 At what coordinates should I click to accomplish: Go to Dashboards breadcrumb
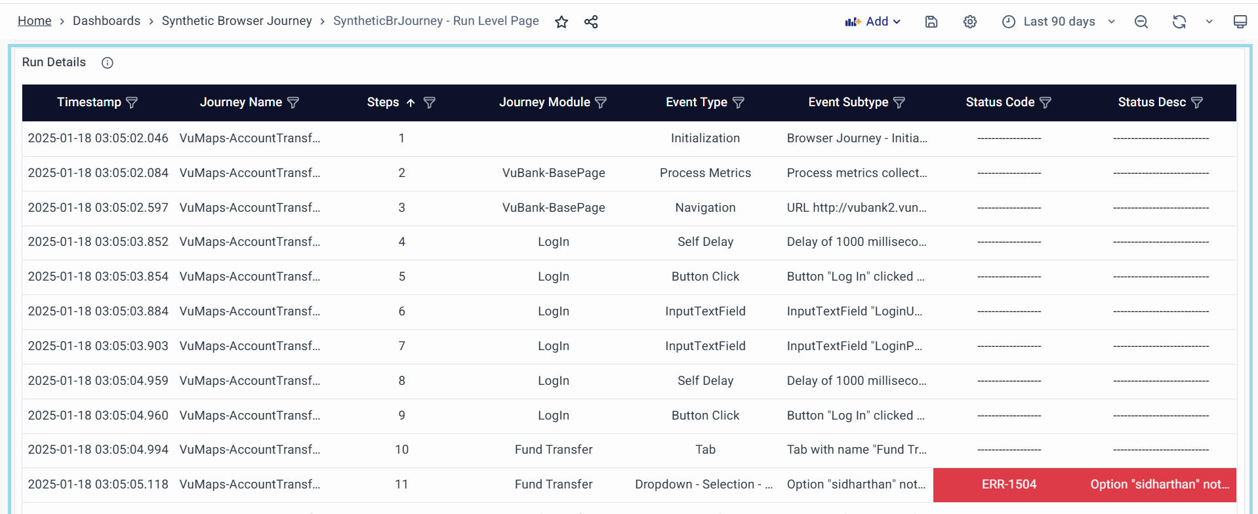(106, 21)
